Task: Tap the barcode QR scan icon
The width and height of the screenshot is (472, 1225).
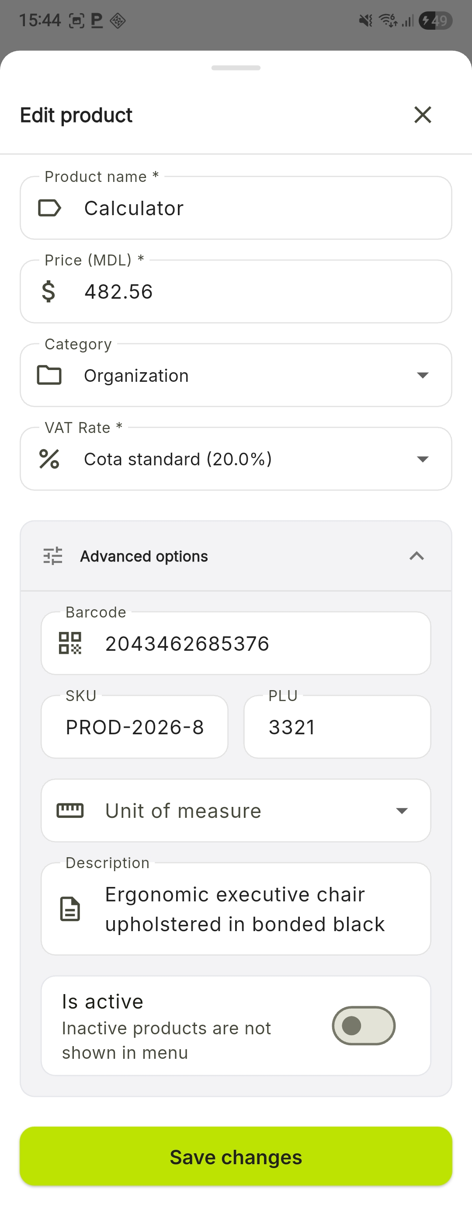Action: 70,643
